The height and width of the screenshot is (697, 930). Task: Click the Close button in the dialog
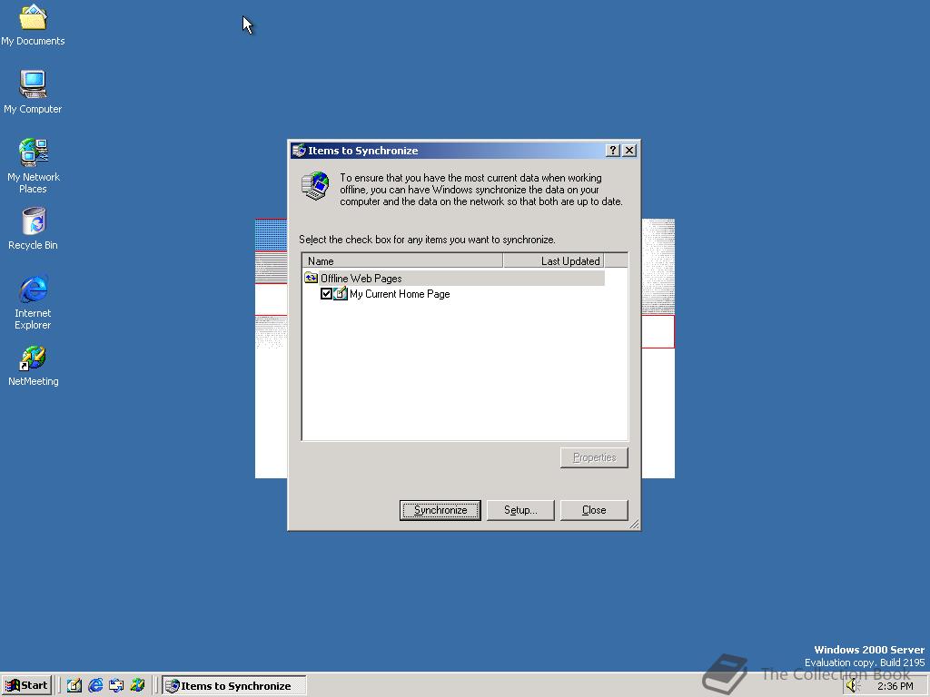point(594,510)
